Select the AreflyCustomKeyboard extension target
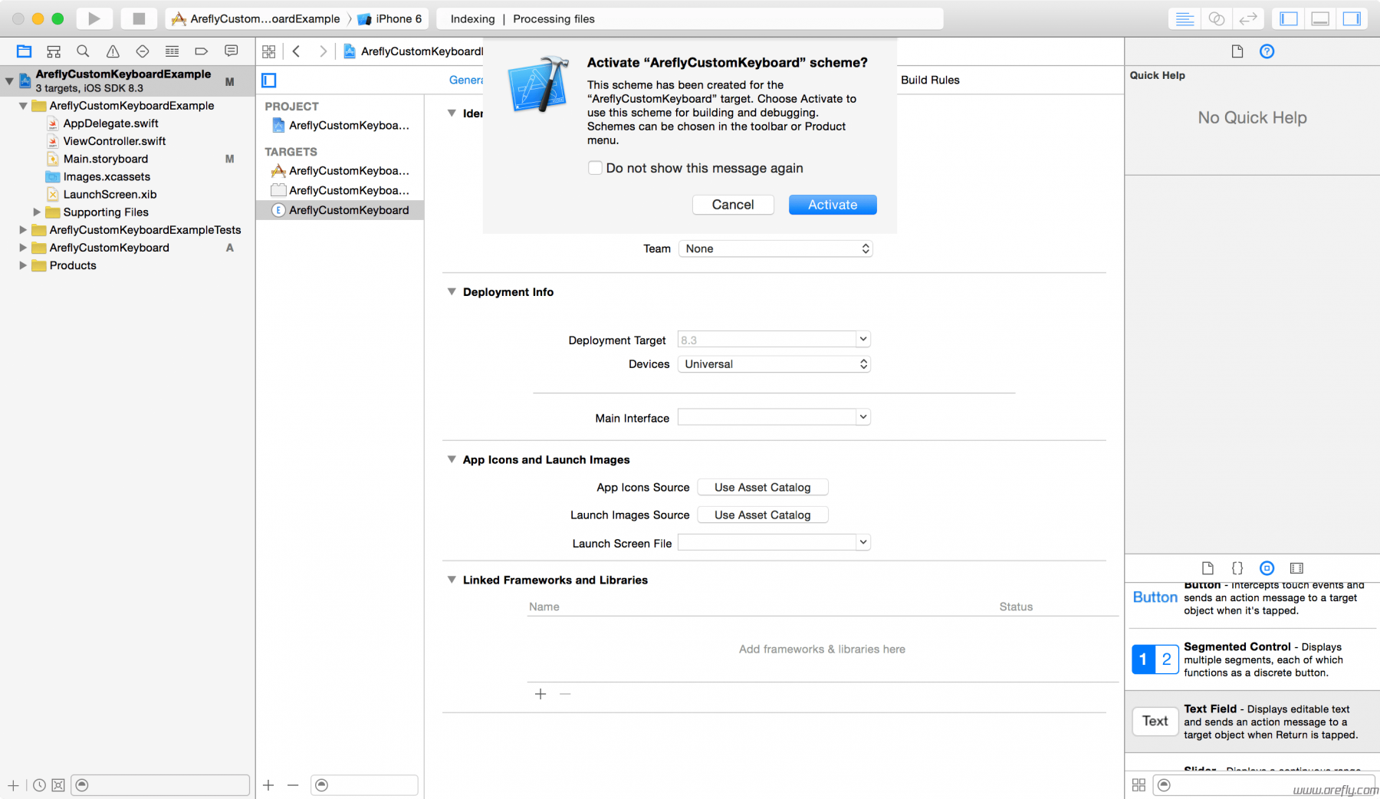The width and height of the screenshot is (1380, 799). coord(340,210)
